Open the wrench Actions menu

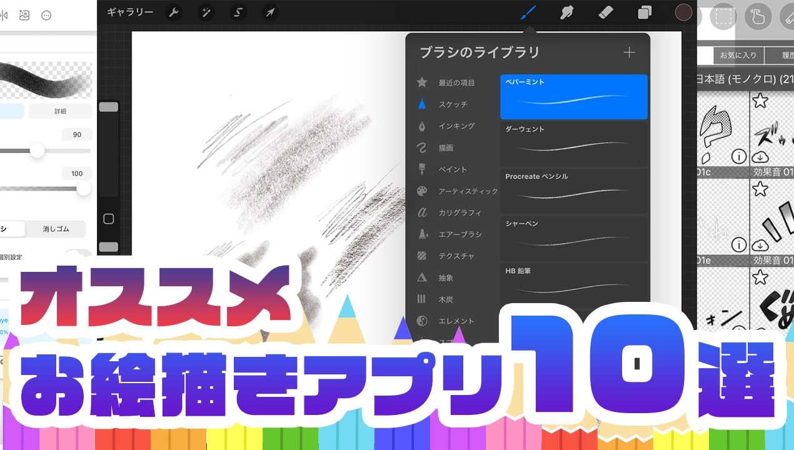coord(174,12)
